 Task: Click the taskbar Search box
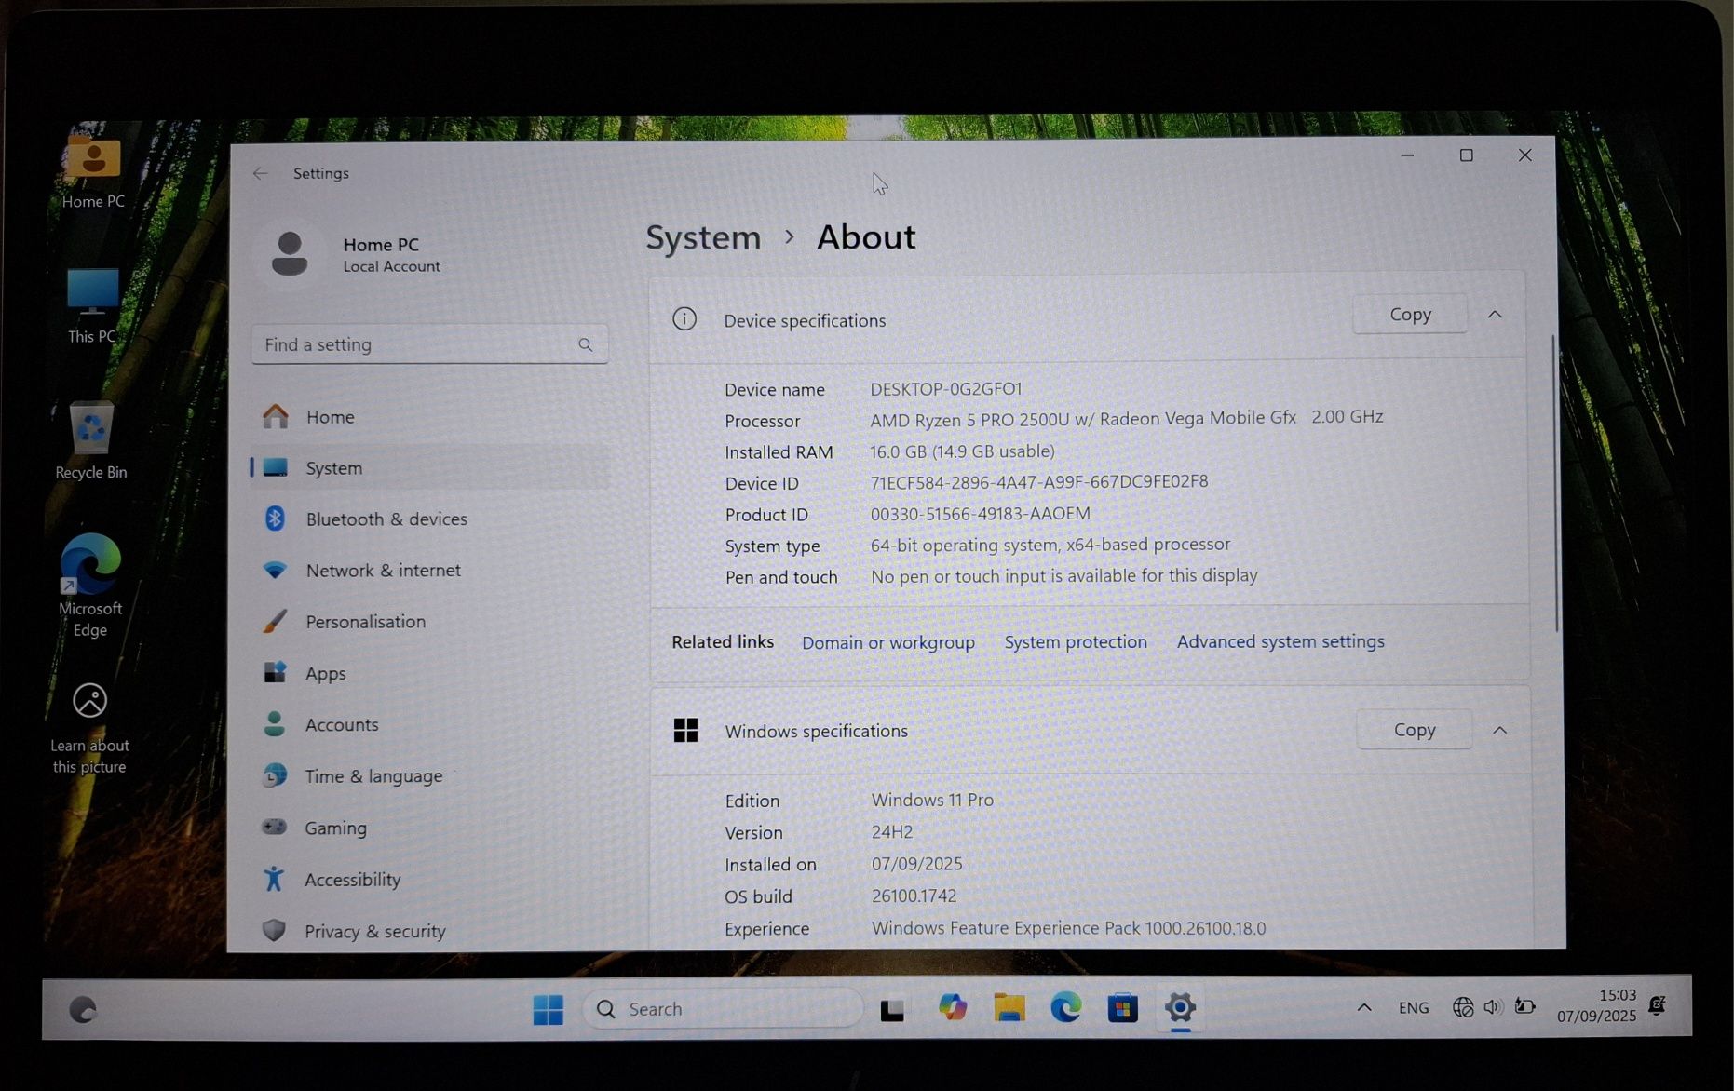pos(722,1008)
